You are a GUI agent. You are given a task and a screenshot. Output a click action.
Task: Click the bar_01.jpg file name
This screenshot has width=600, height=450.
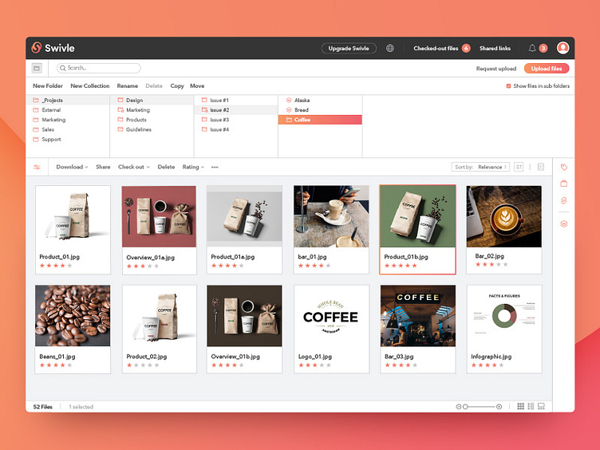[312, 257]
